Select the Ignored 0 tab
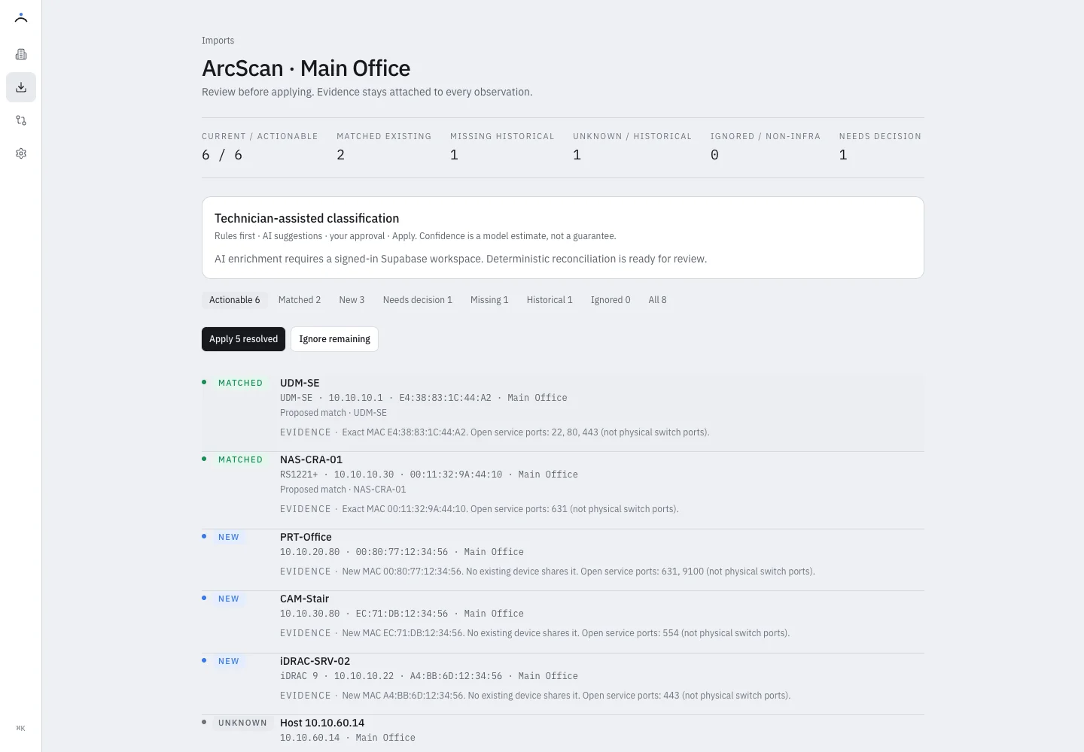 point(611,300)
